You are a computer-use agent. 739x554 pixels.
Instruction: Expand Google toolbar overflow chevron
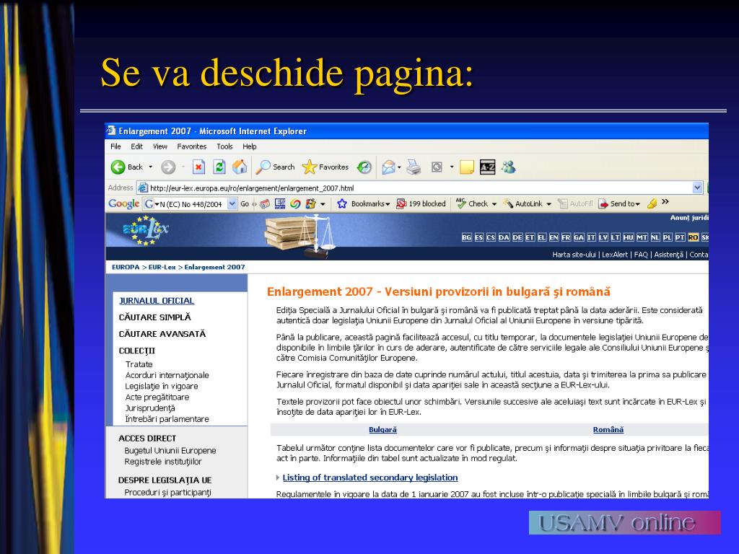(x=665, y=202)
